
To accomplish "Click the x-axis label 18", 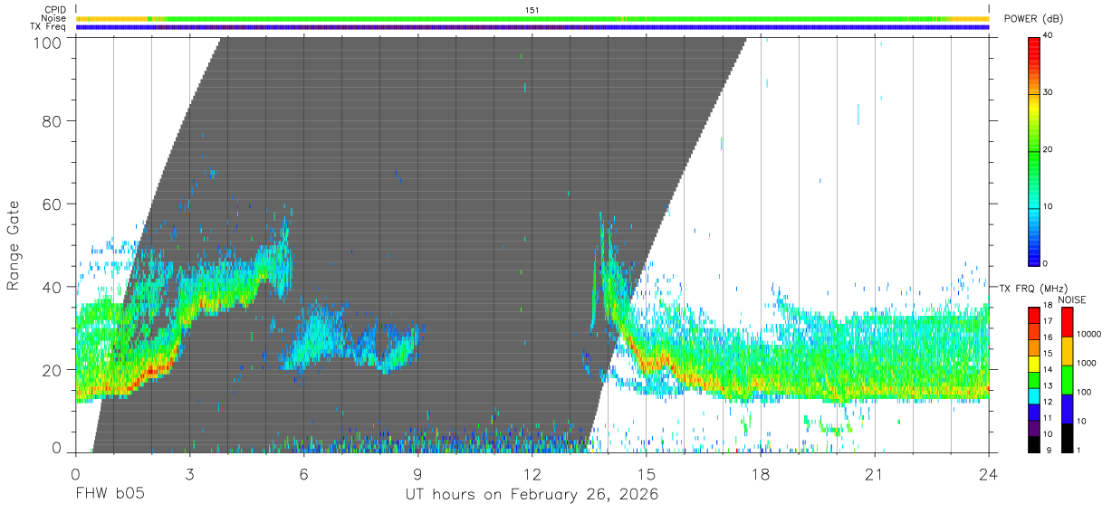I will (760, 474).
